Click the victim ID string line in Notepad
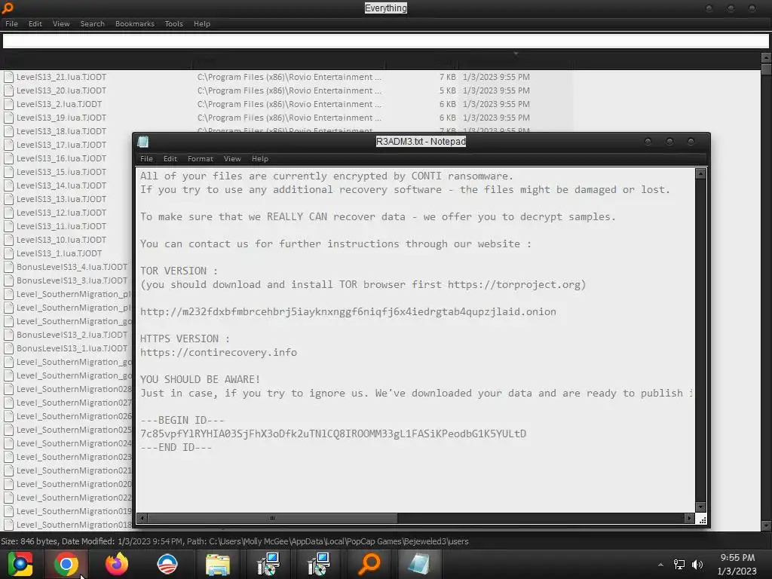772x579 pixels. [x=333, y=433]
